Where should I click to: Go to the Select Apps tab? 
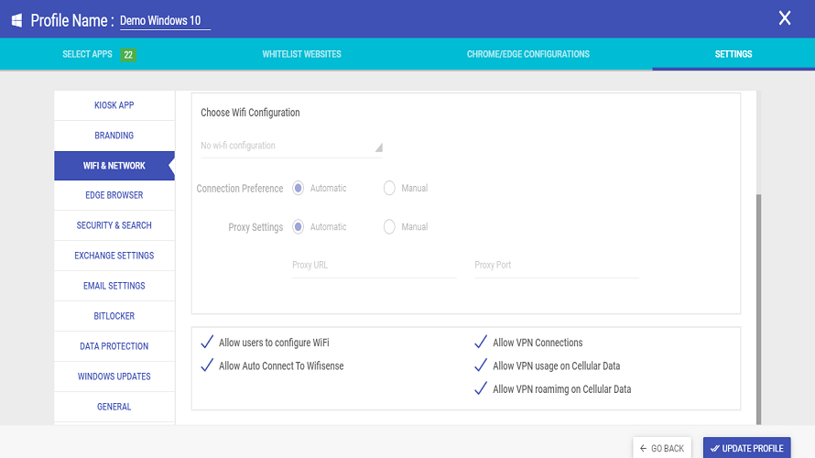(87, 54)
